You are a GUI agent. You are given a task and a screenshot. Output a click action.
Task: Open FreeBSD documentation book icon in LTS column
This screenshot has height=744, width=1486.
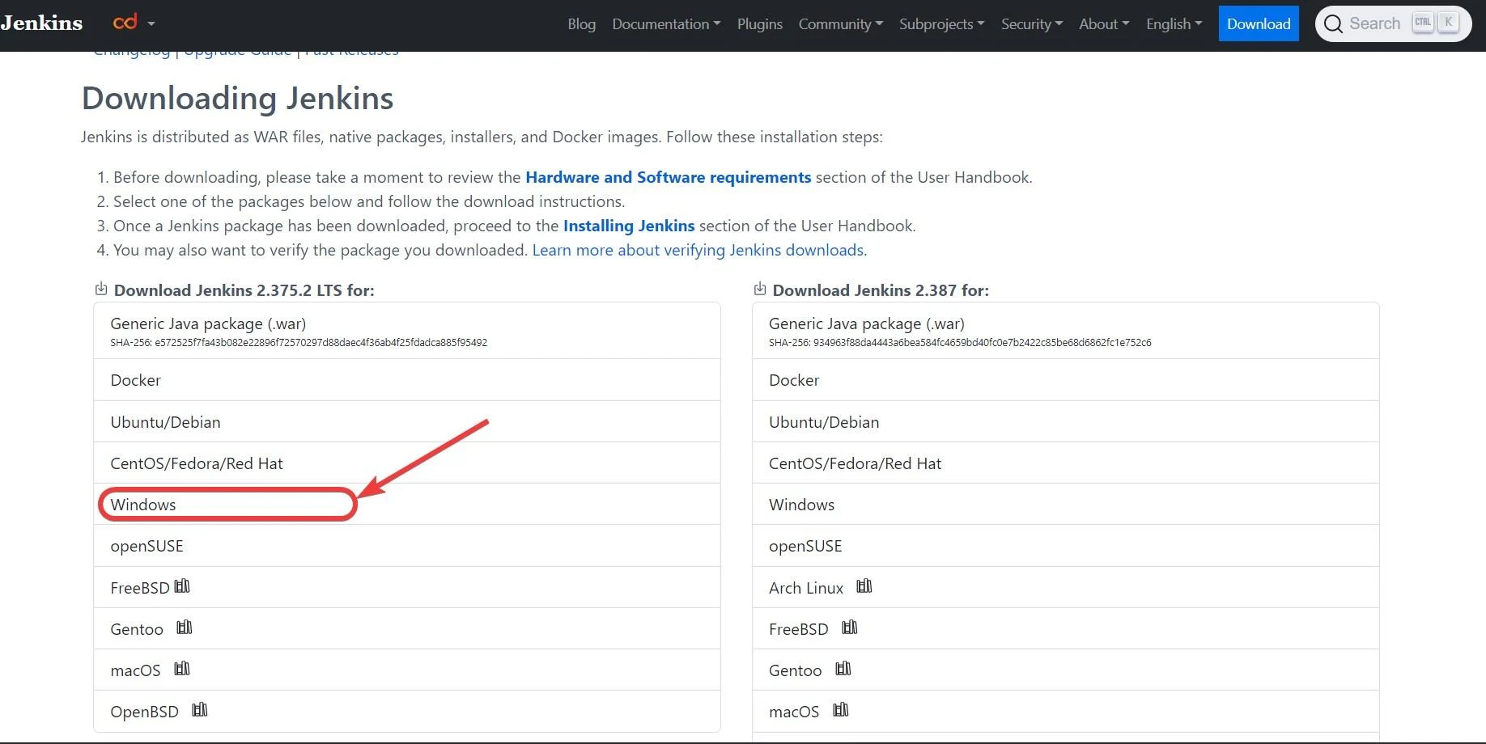pos(182,587)
